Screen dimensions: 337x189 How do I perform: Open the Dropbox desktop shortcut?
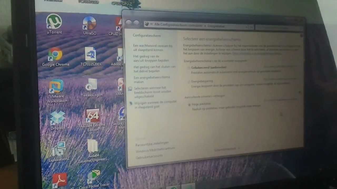(x=57, y=120)
